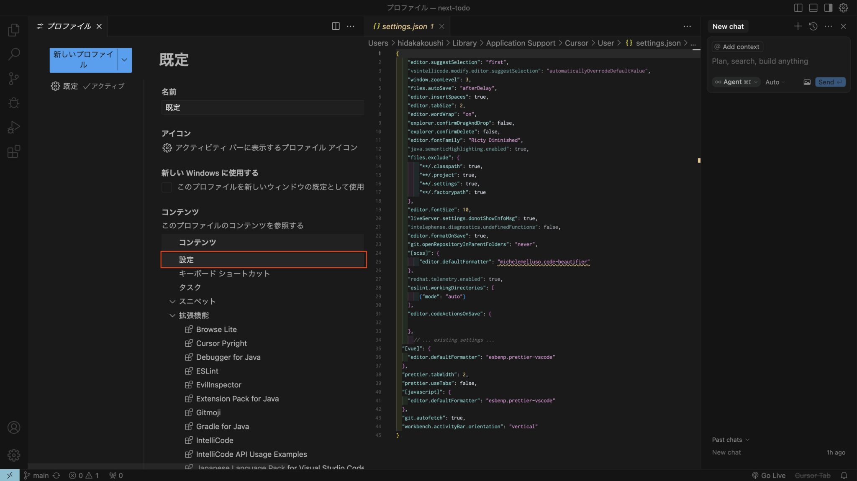Open the Search view icon
Screen dimensions: 857x481
(14, 54)
